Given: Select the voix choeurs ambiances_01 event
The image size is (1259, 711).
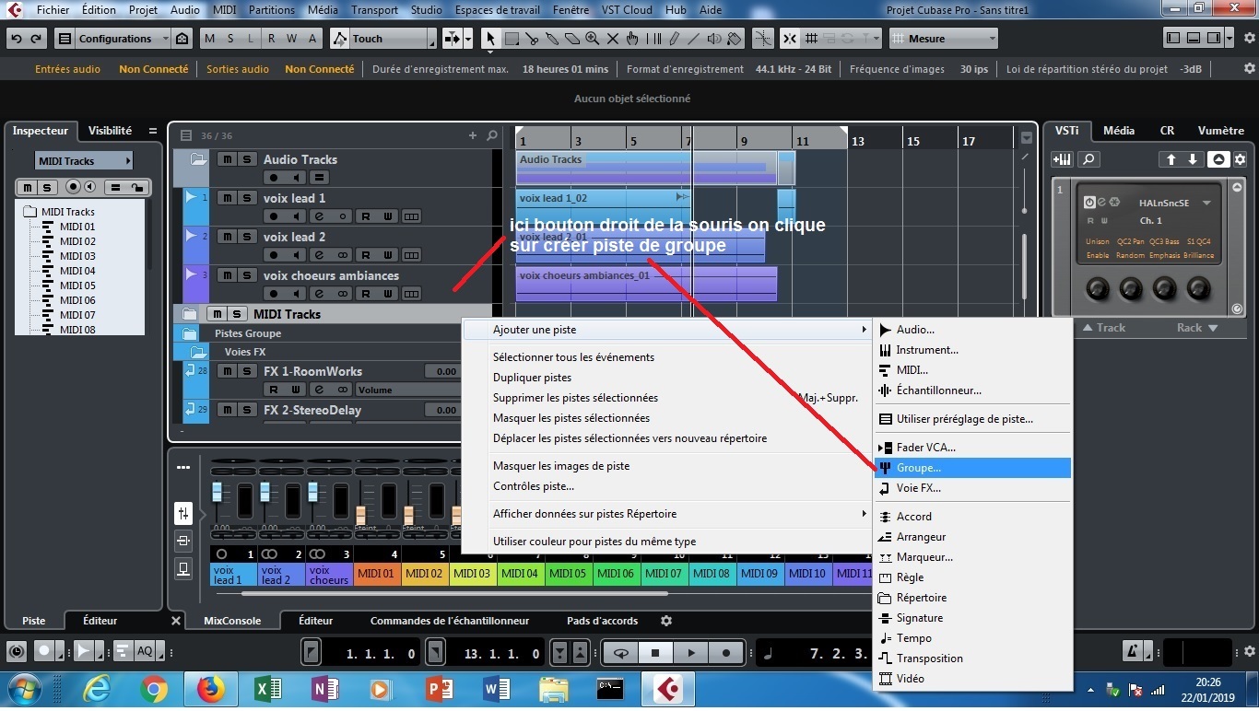Looking at the screenshot, I should (646, 284).
